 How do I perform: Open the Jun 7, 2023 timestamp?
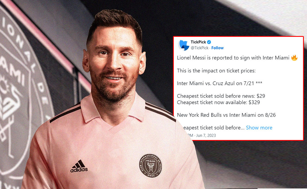[206, 135]
